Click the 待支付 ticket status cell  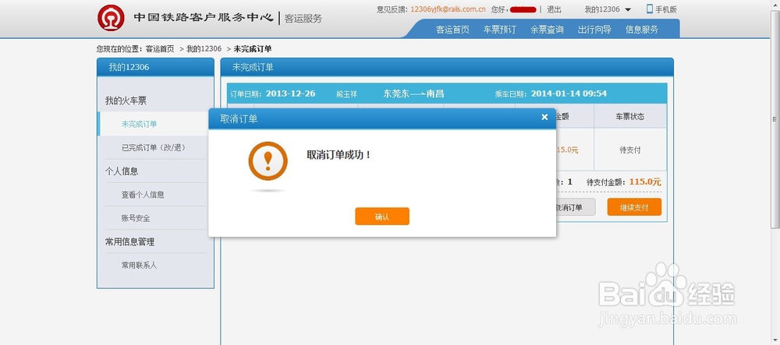[x=630, y=150]
